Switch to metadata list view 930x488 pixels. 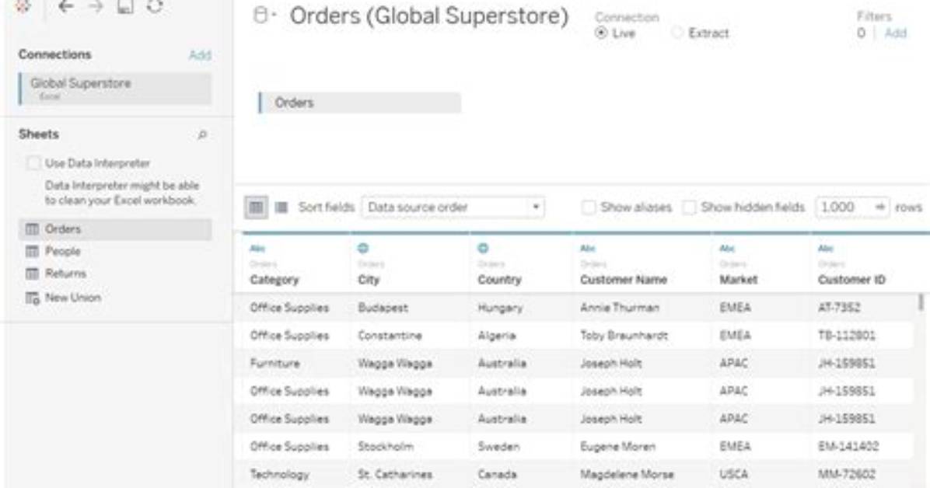(281, 207)
